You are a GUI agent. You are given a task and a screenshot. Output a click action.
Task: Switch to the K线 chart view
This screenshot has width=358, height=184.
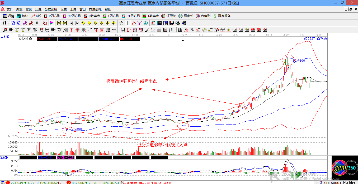36,16
